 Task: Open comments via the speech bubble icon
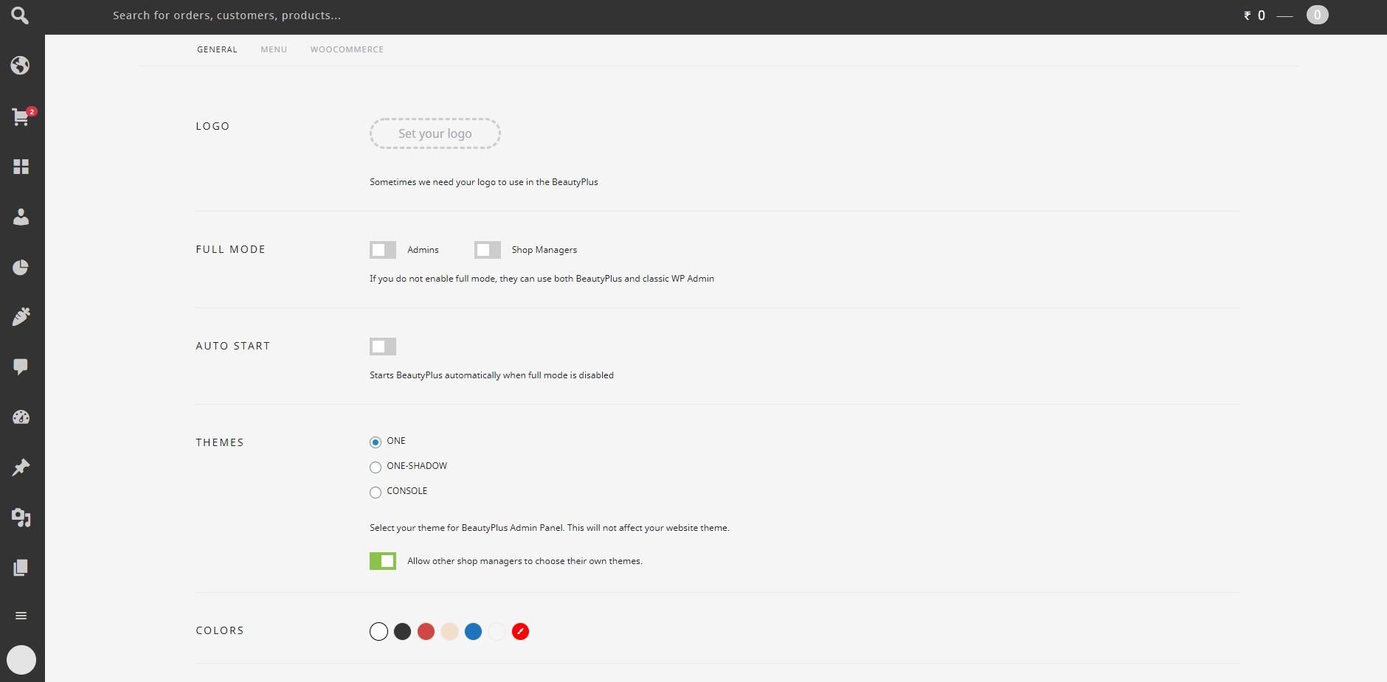tap(21, 366)
